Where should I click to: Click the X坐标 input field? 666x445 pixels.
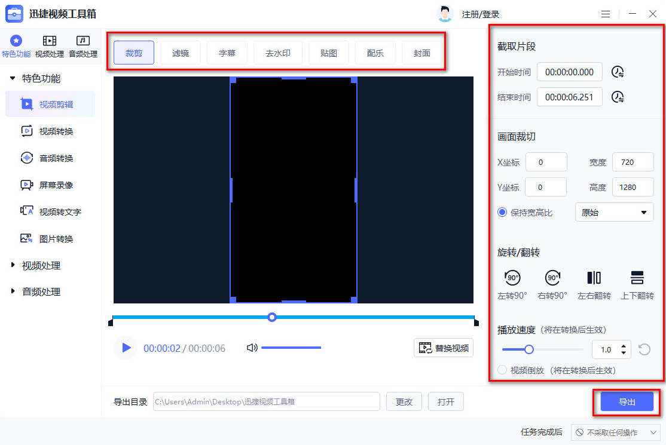[546, 162]
